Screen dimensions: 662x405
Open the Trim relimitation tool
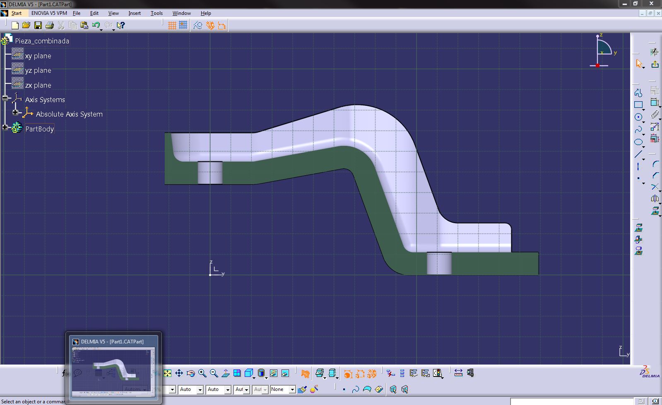655,187
